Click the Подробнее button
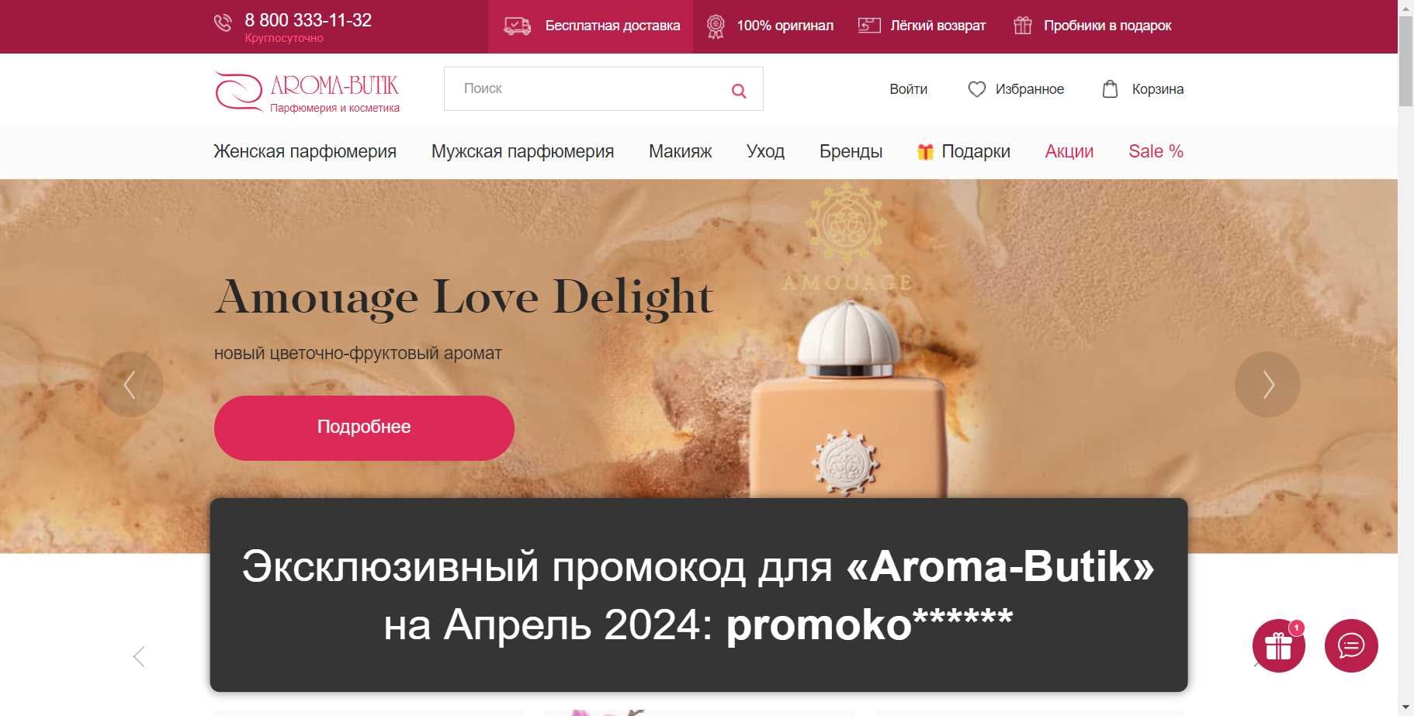1414x716 pixels. click(x=364, y=428)
